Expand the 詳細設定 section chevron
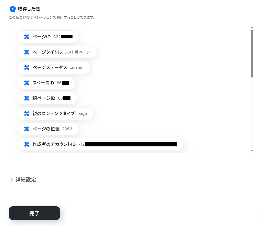This screenshot has width=263, height=226. click(11, 180)
